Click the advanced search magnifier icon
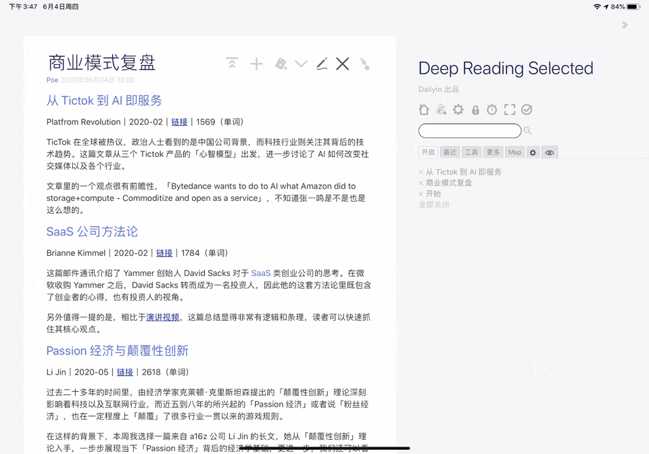 527,131
